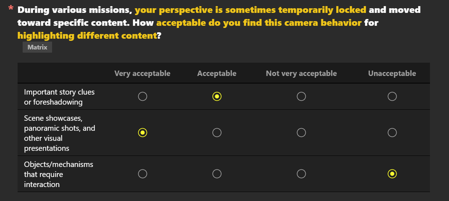This screenshot has height=201, width=449.
Task: Select Very acceptable for objects/mechanisms row
Action: [x=143, y=174]
